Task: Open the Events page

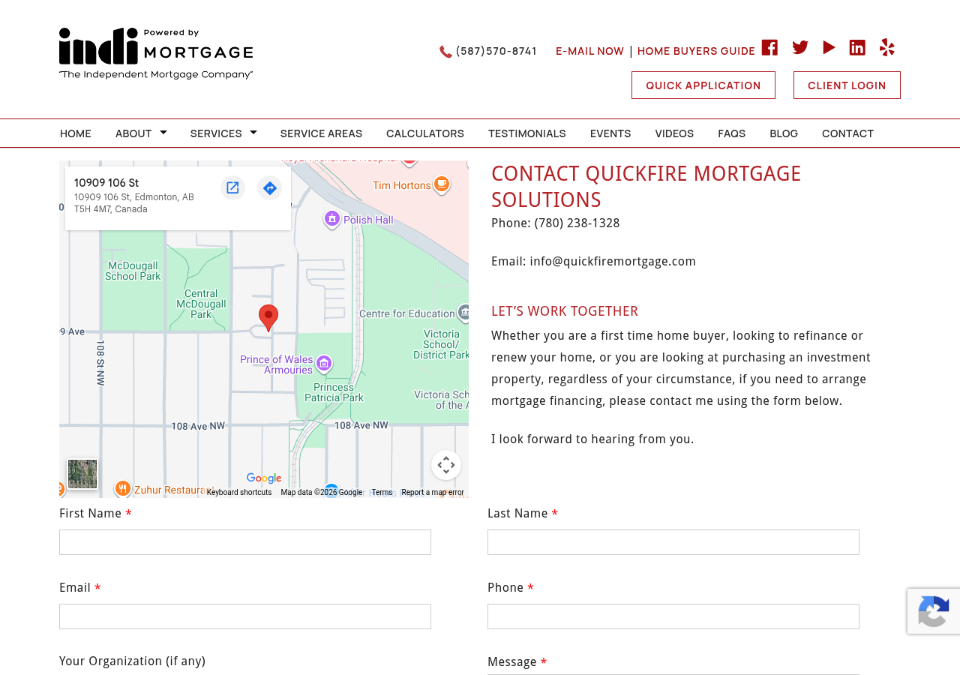Action: click(610, 133)
